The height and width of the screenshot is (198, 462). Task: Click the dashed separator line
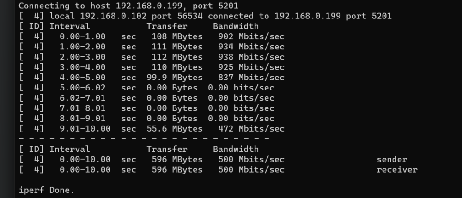(144, 138)
